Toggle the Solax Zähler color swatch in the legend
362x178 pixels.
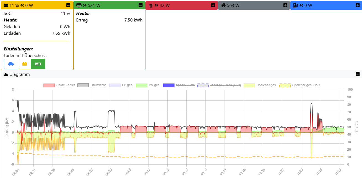pyautogui.click(x=50, y=85)
